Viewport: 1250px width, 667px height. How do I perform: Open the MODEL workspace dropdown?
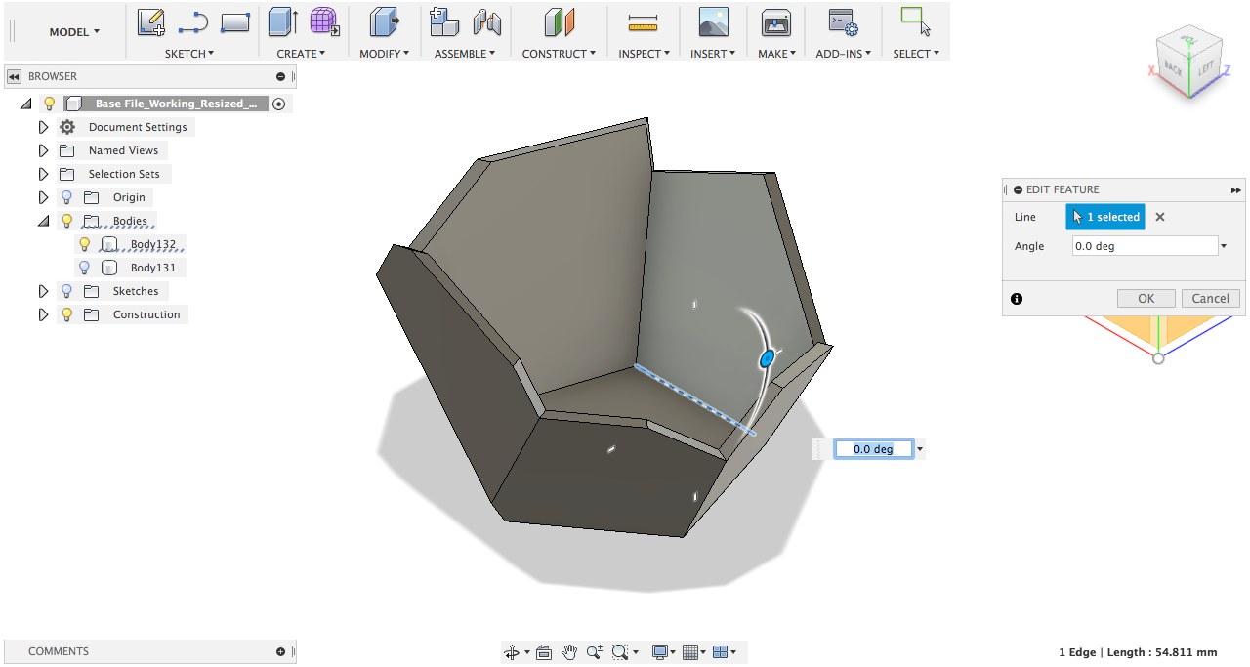tap(74, 32)
